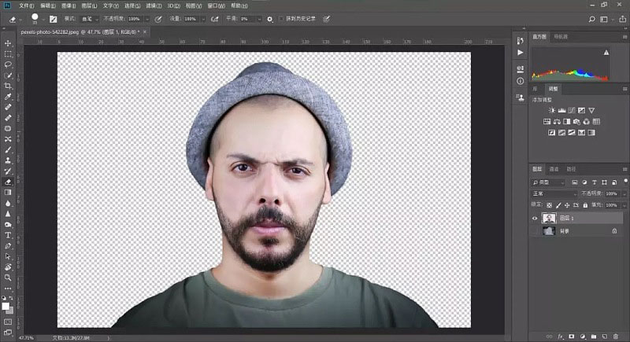Switch to the 通道 tab
Image resolution: width=630 pixels, height=342 pixels.
[x=554, y=169]
